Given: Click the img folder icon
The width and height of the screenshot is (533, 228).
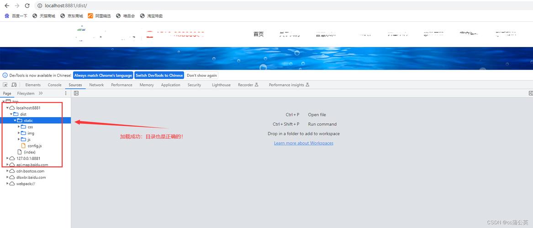Looking at the screenshot, I should click(x=23, y=133).
